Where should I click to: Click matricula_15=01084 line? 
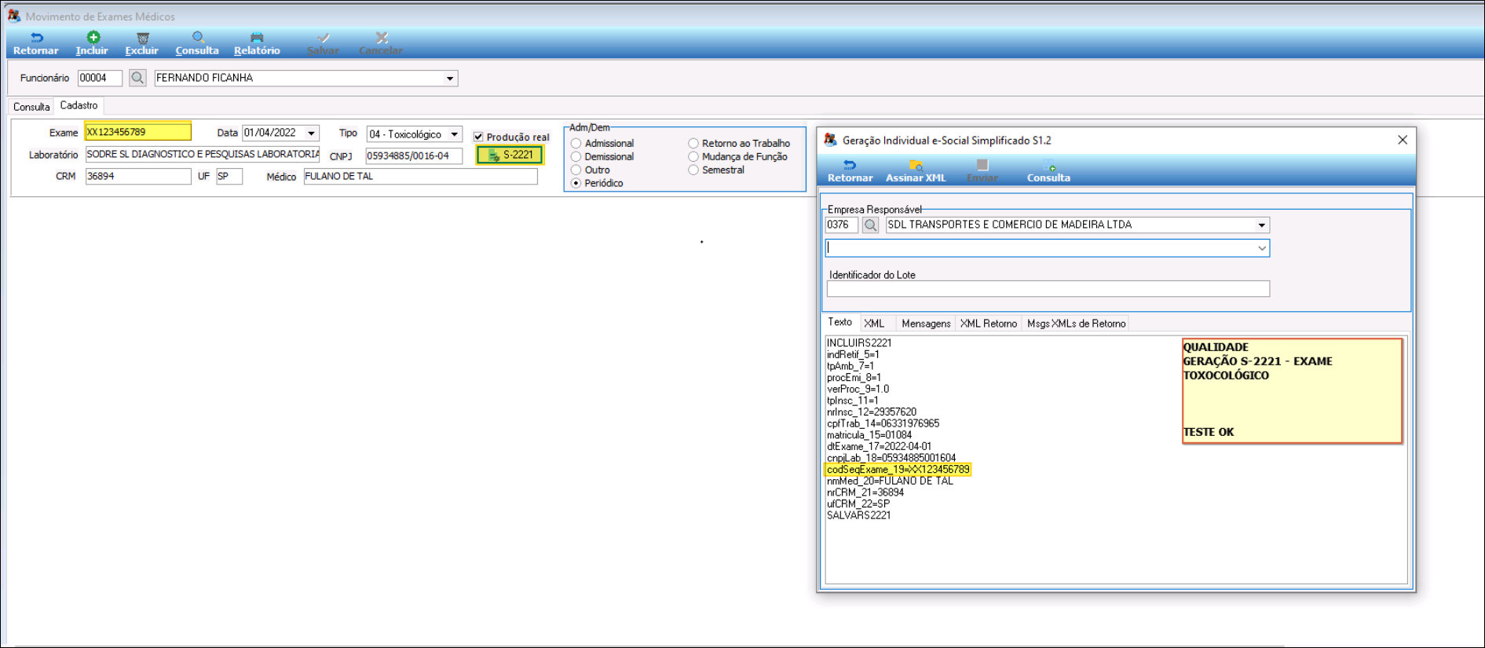point(869,435)
